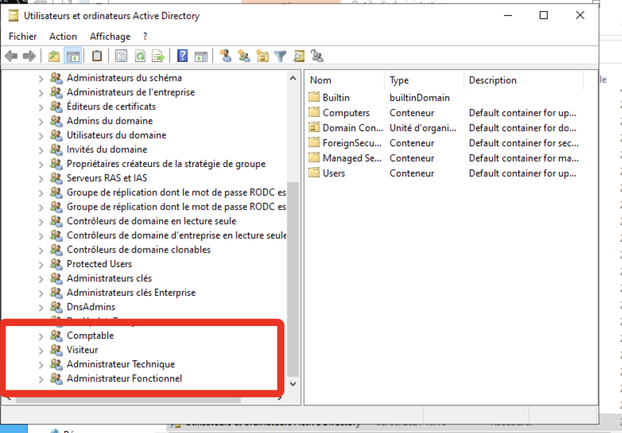Open Help with the blue question mark icon
The image size is (622, 433).
(182, 56)
